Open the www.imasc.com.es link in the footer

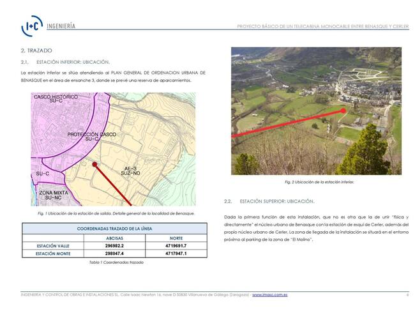269,295
